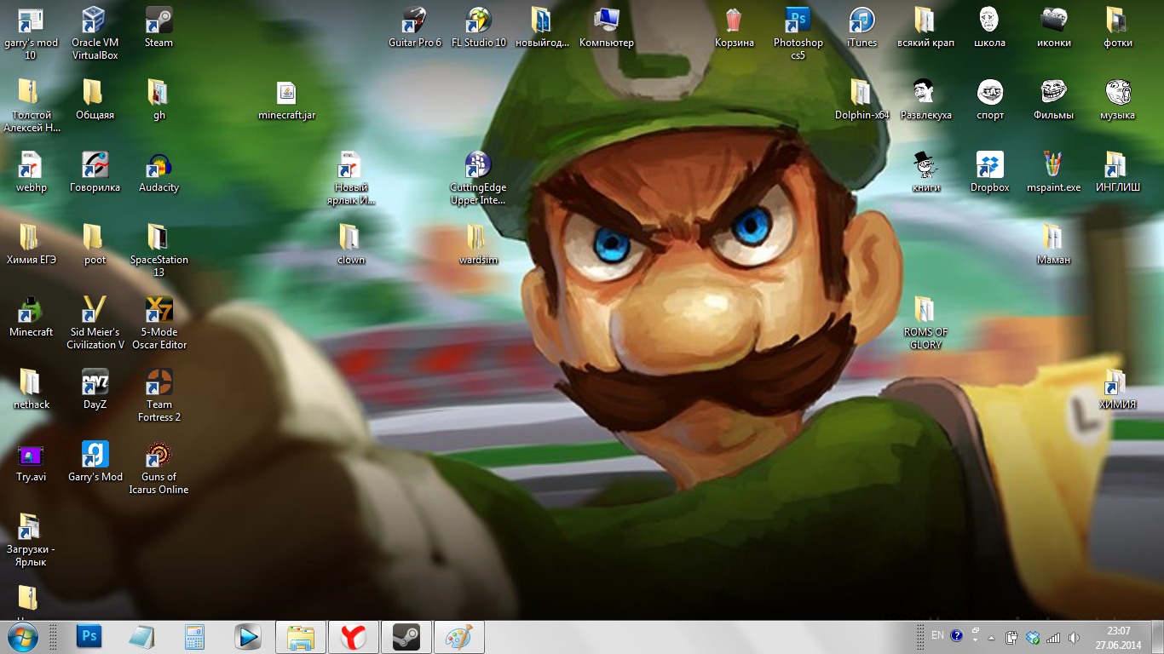Select the clown folder
1164x654 pixels.
point(350,244)
